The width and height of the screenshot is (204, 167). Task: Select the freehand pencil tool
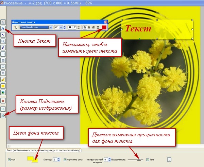coord(3,47)
